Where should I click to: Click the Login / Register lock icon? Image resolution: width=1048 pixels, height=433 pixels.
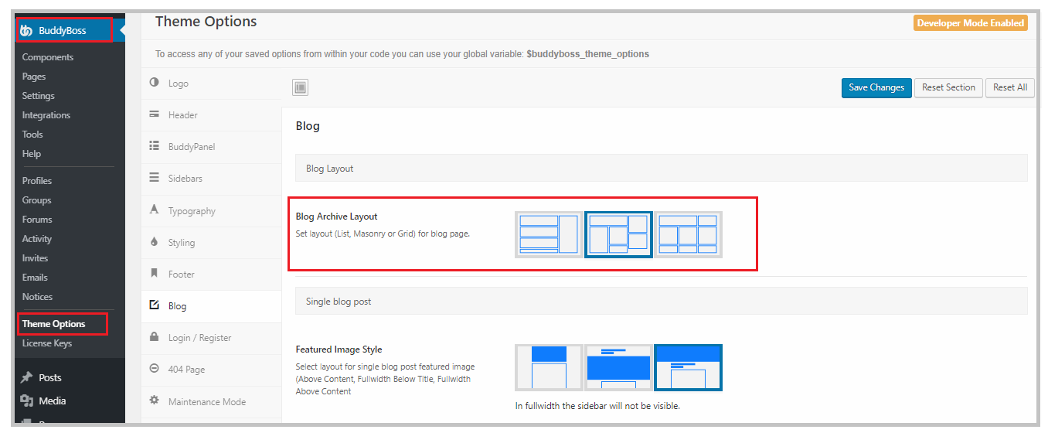click(154, 337)
